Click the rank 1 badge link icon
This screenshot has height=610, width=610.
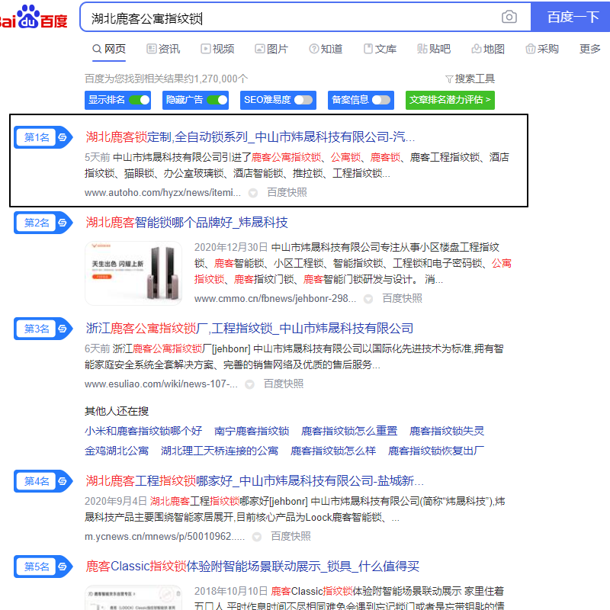coord(63,137)
